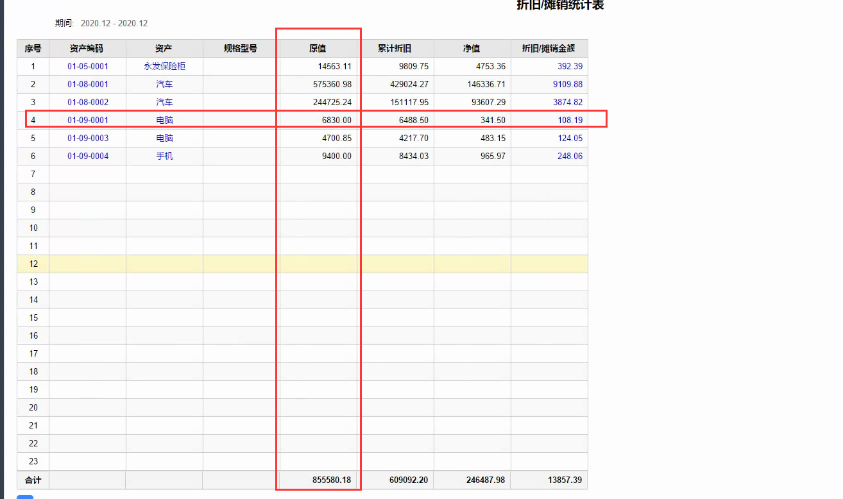The width and height of the screenshot is (843, 499).
Task: Select row number 6 cell
Action: [x=33, y=156]
